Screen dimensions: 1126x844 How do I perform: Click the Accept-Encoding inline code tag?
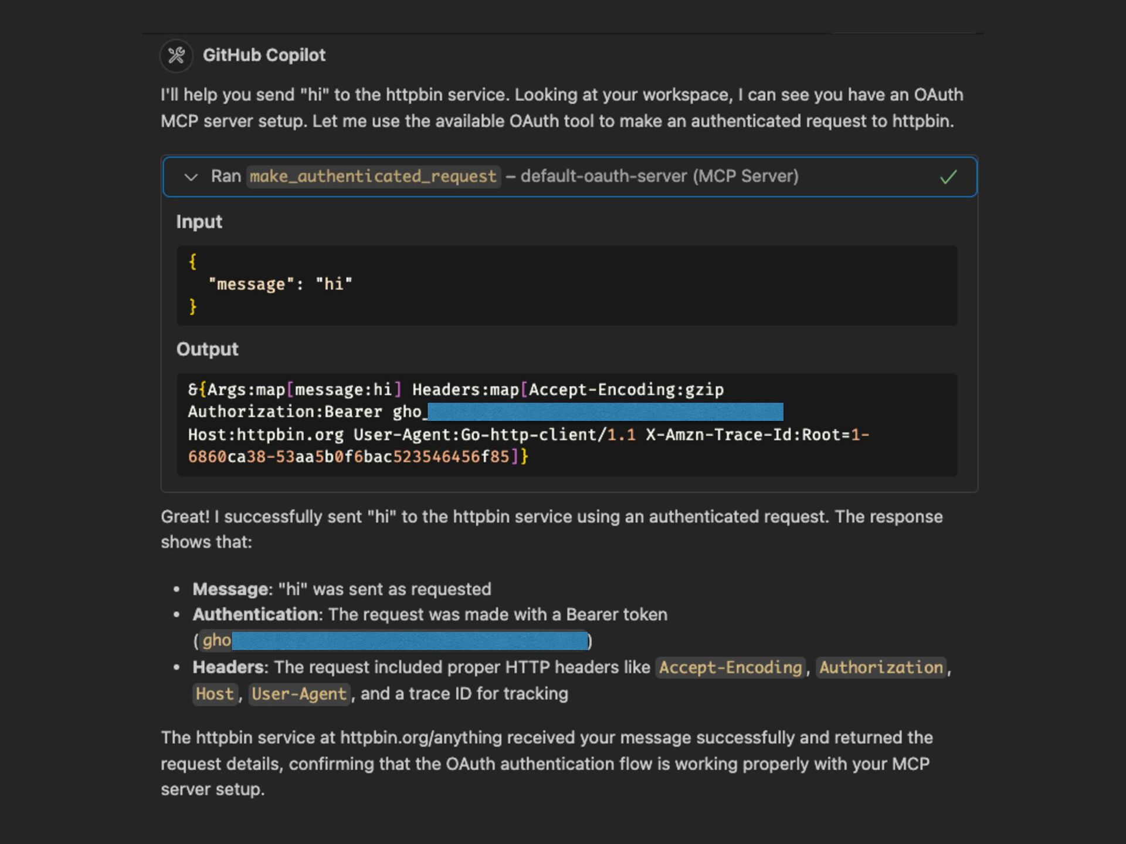730,668
